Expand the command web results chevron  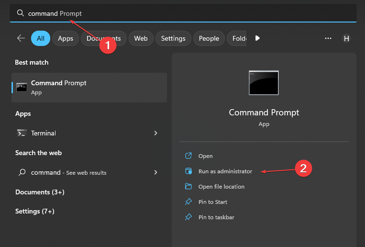[x=155, y=172]
